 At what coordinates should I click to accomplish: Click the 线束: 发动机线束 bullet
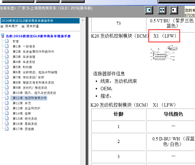click(119, 81)
